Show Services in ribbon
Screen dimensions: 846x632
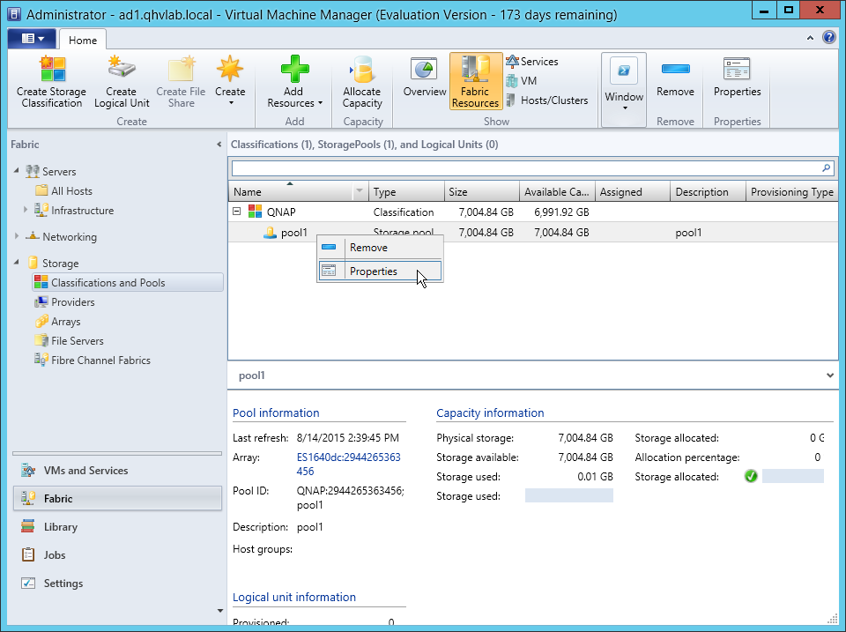point(532,62)
